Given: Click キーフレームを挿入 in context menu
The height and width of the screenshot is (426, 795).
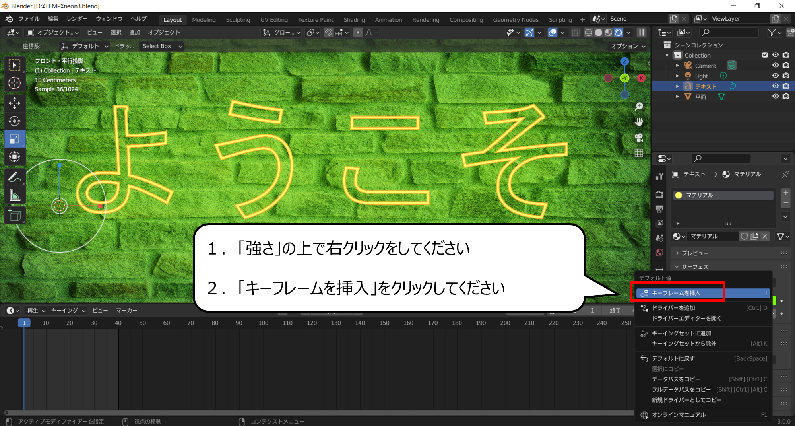Looking at the screenshot, I should point(703,293).
